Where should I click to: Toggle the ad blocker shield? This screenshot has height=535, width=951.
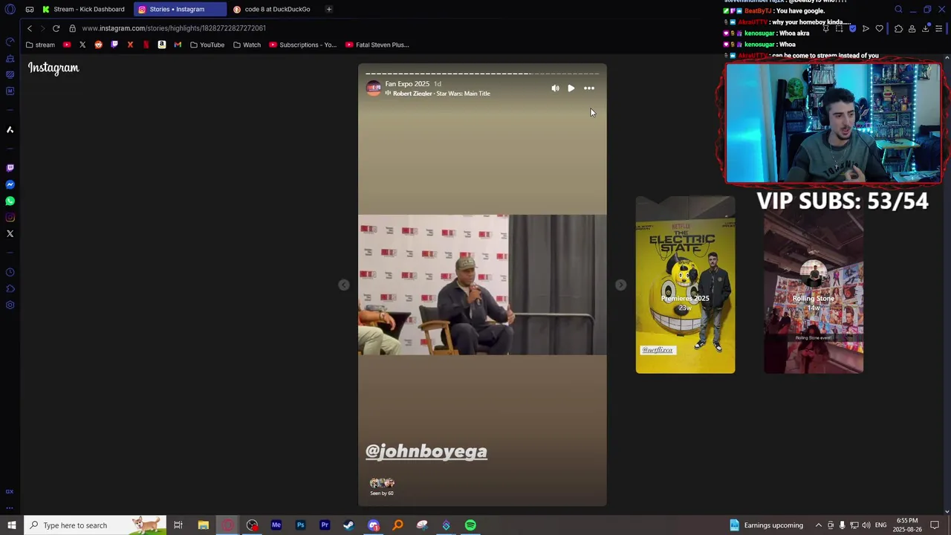click(852, 28)
